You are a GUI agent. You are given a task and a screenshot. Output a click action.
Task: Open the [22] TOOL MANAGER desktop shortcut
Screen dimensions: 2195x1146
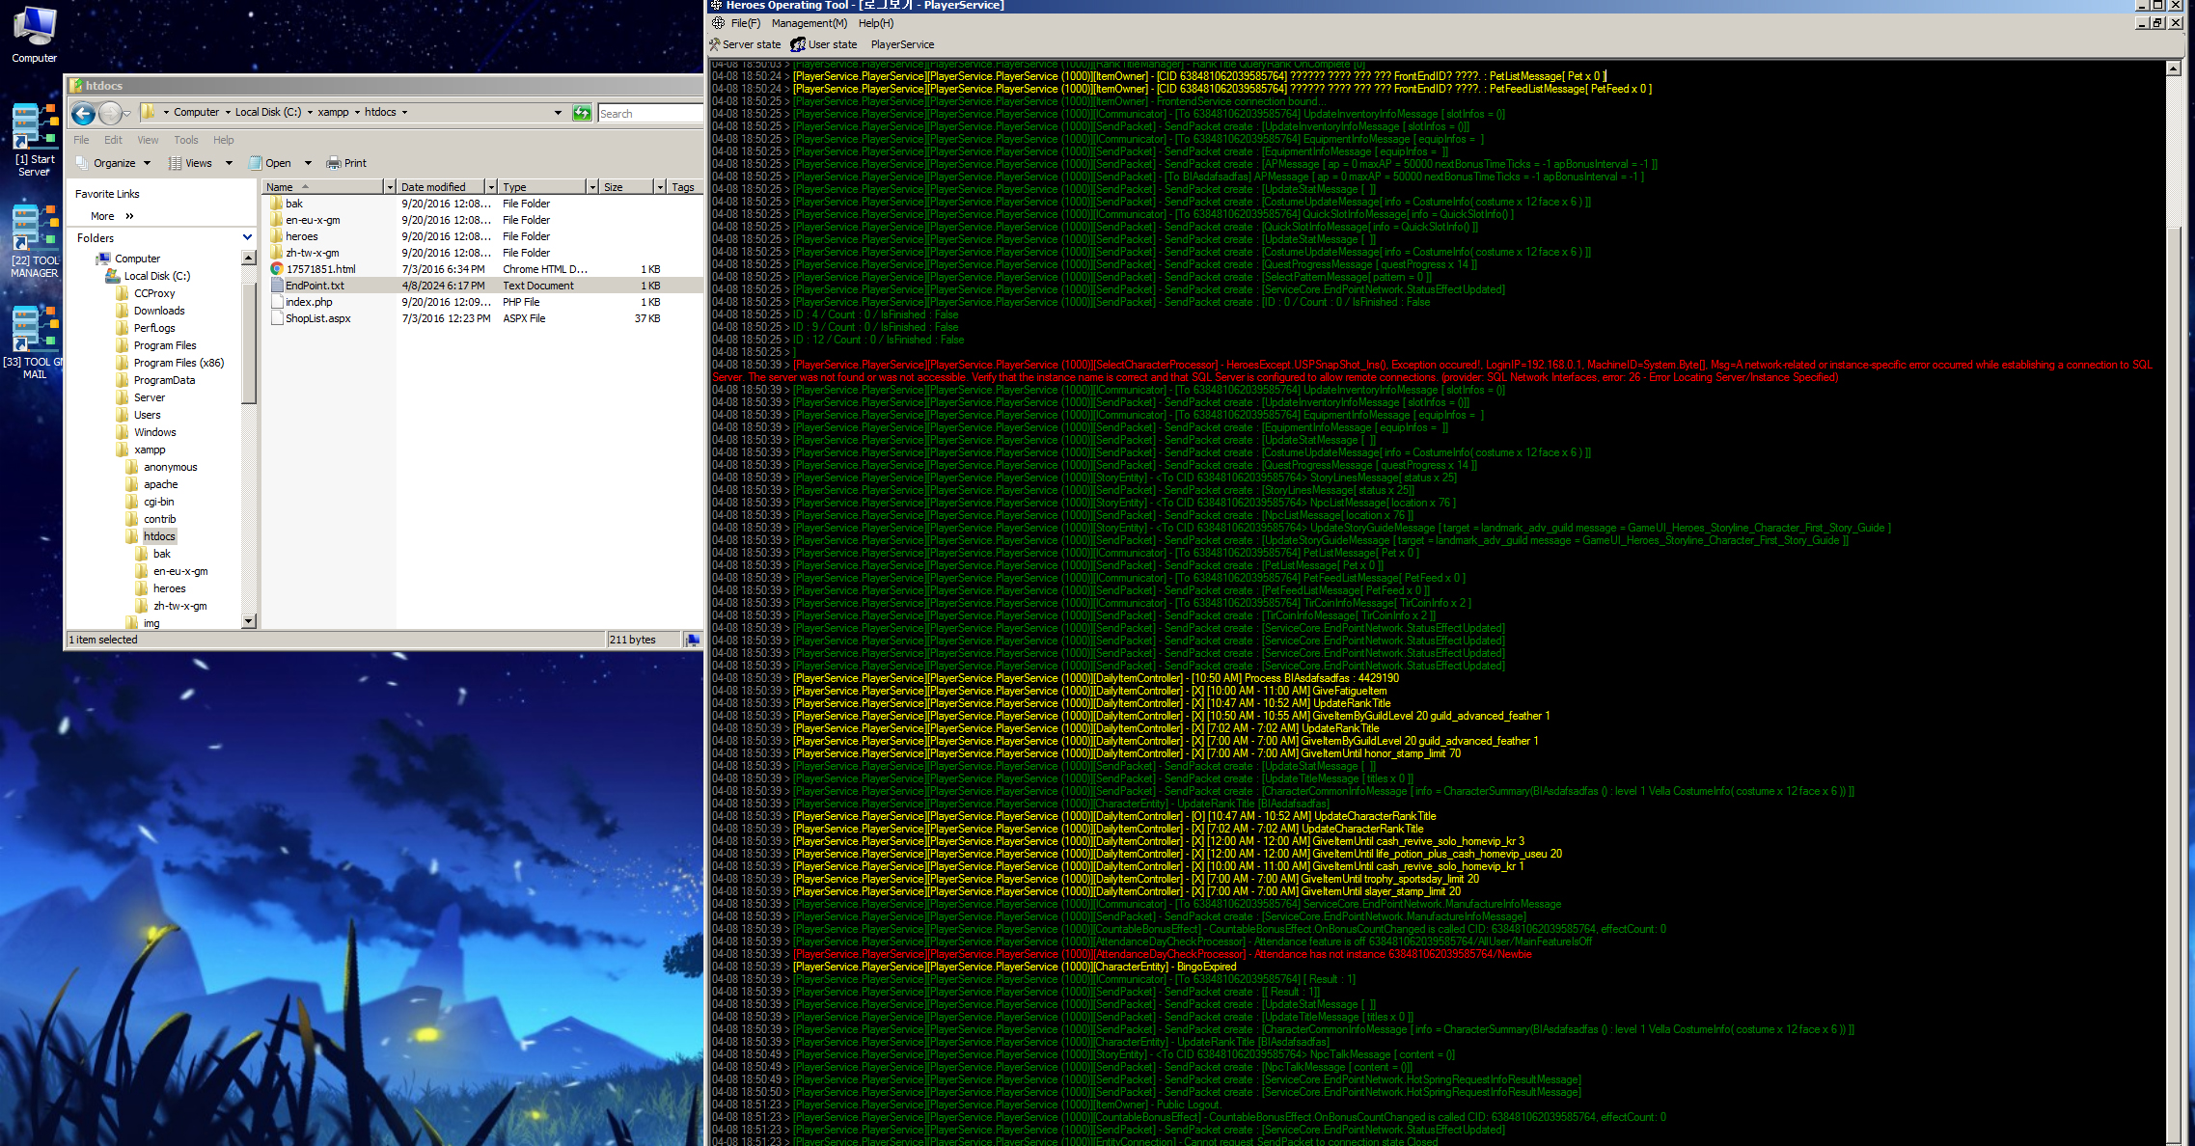(34, 241)
